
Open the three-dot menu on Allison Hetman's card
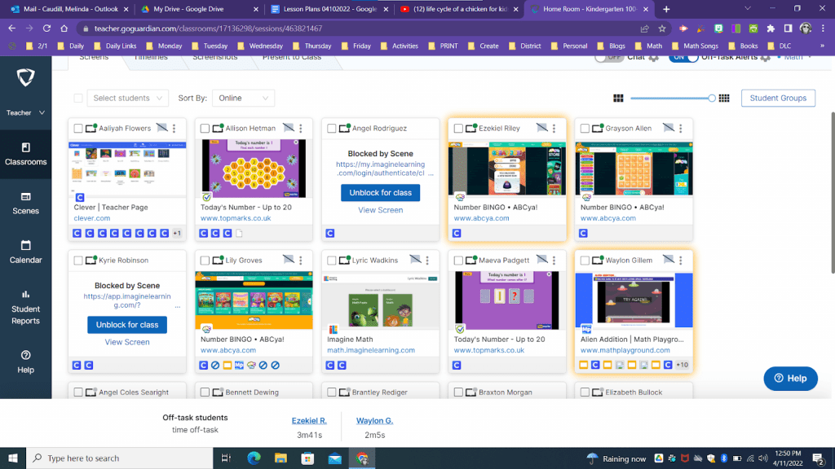coord(299,128)
